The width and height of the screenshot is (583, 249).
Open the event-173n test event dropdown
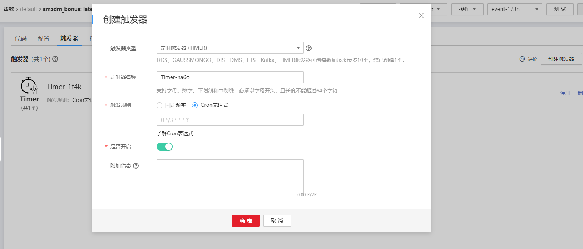point(514,9)
